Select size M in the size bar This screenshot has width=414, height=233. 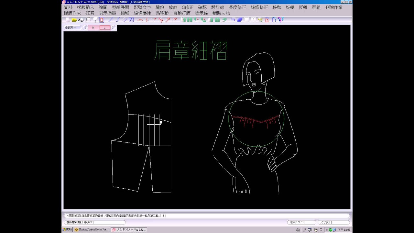click(x=93, y=28)
